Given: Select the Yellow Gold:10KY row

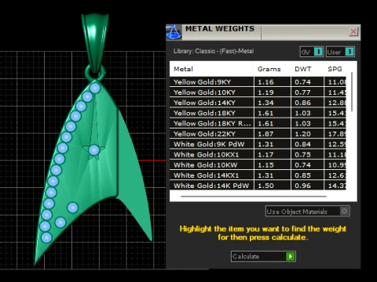Looking at the screenshot, I should [x=258, y=92].
